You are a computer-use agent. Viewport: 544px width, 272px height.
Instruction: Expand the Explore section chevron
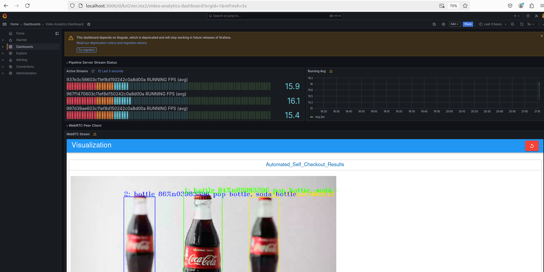[3, 53]
